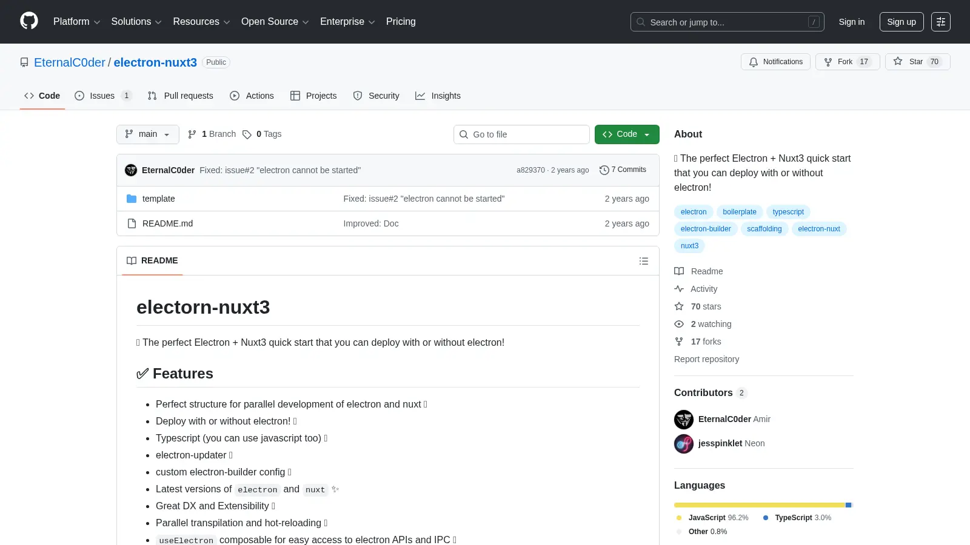This screenshot has height=545, width=970.
Task: Click the Sign up button
Action: click(x=901, y=22)
